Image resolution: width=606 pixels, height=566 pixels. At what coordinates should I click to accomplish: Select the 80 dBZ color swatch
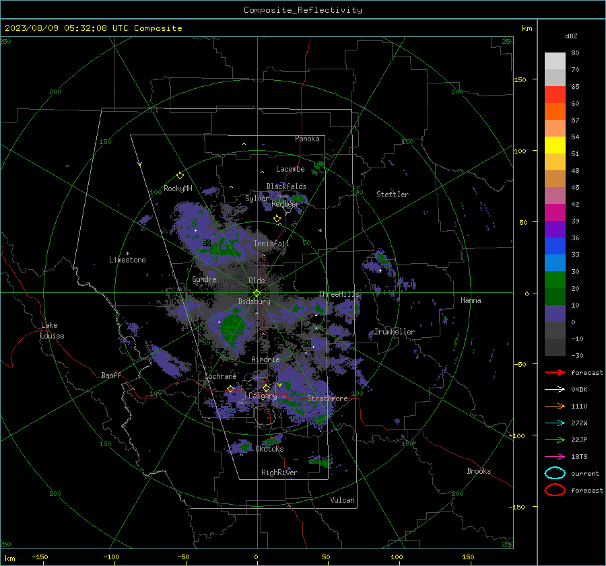555,61
